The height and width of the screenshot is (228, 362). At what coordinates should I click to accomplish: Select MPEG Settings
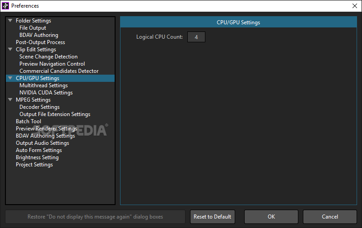coord(33,100)
